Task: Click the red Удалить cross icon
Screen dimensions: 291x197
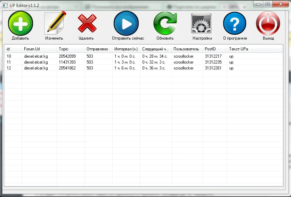Action: pyautogui.click(x=87, y=23)
